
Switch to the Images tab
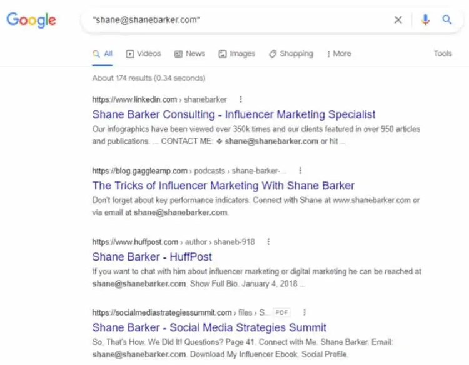click(x=237, y=54)
